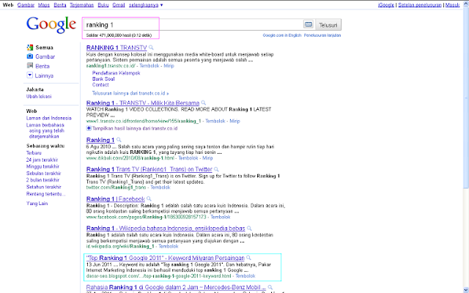Switch to Maps in top navigation
Viewport: 469px width, 293px height.
(44, 5)
